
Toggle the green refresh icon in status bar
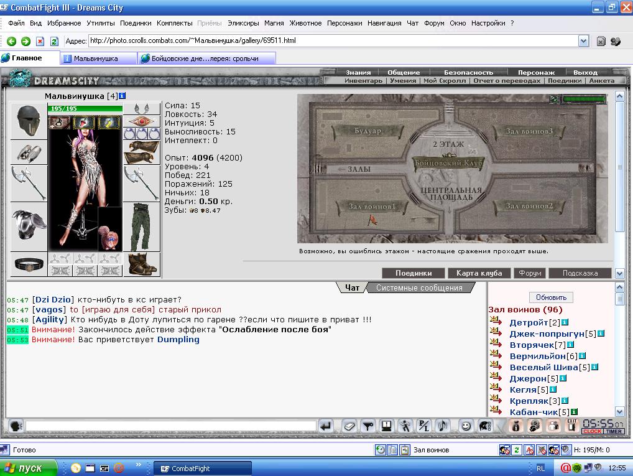[x=517, y=450]
